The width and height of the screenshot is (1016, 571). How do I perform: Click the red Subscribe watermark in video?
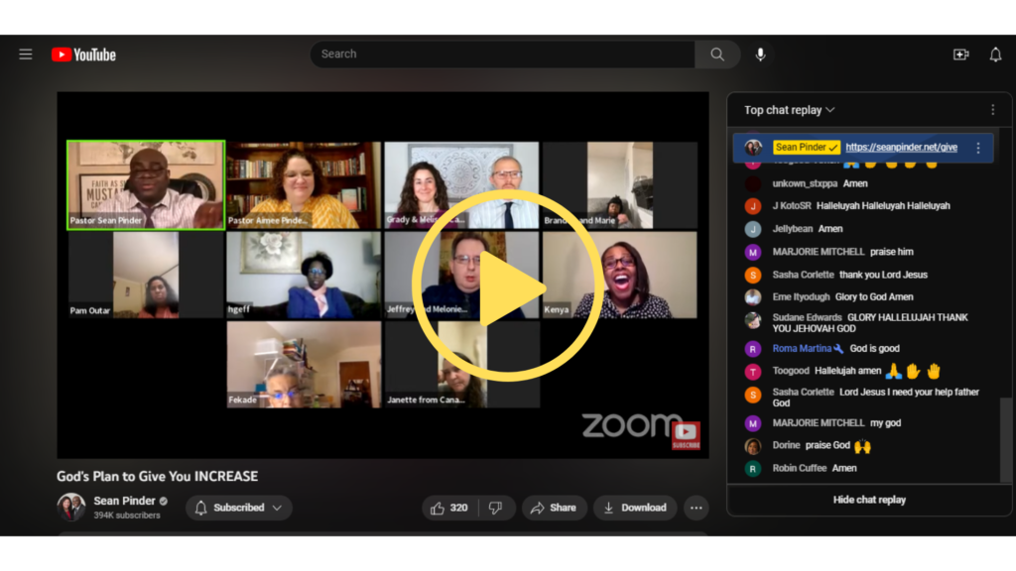[686, 435]
